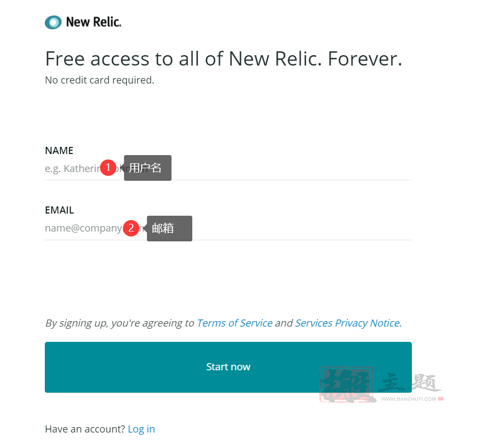
Task: Click the red number 1 marker
Action: pyautogui.click(x=108, y=168)
